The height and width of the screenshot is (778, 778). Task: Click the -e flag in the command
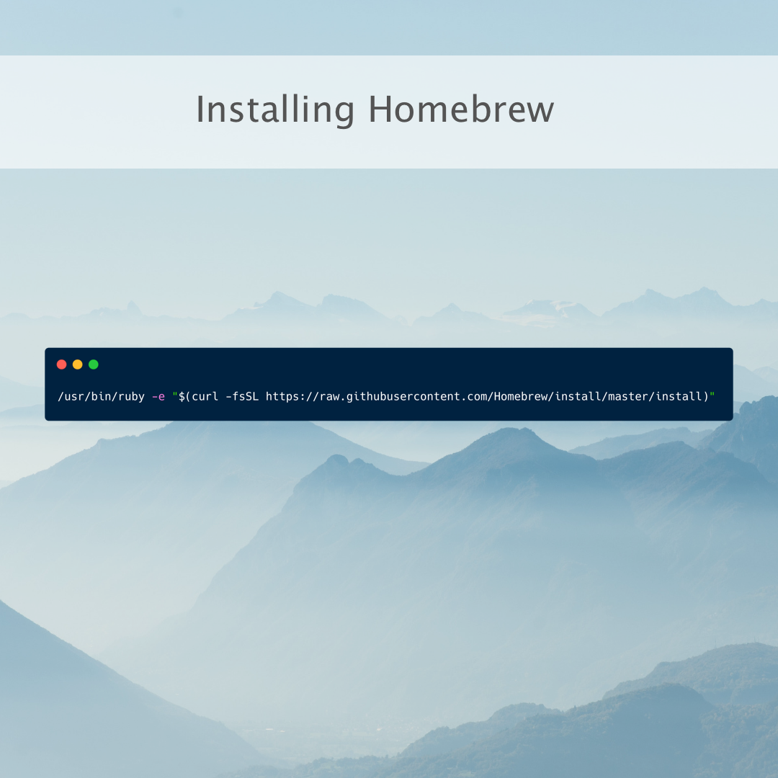click(x=158, y=396)
